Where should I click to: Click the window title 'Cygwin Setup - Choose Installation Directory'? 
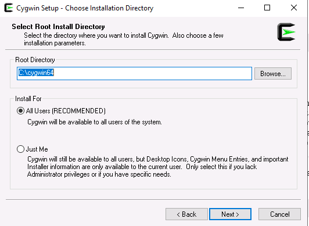click(x=85, y=8)
